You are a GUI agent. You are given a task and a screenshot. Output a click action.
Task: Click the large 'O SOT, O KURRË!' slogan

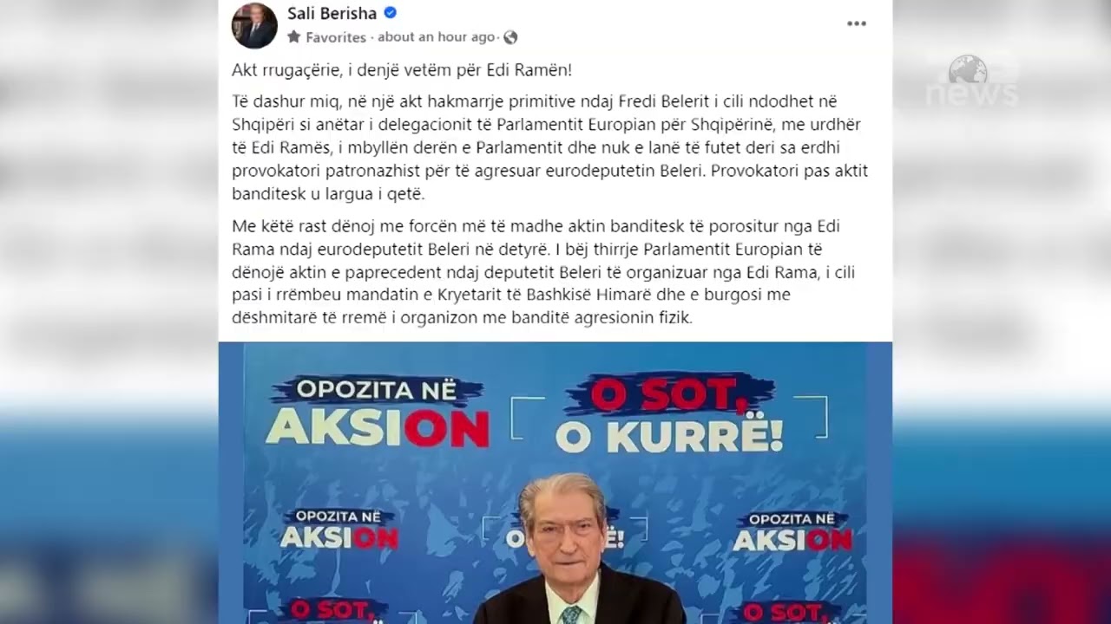(669, 413)
